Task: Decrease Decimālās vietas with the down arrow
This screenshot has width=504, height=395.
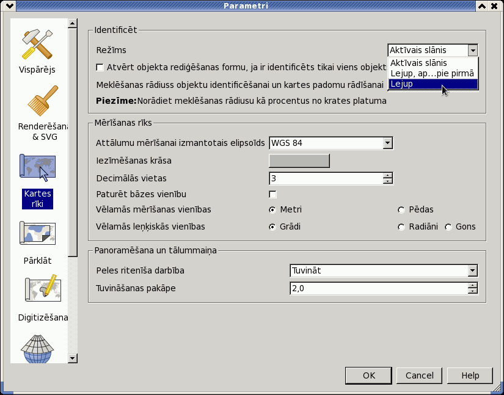Action: click(x=388, y=181)
